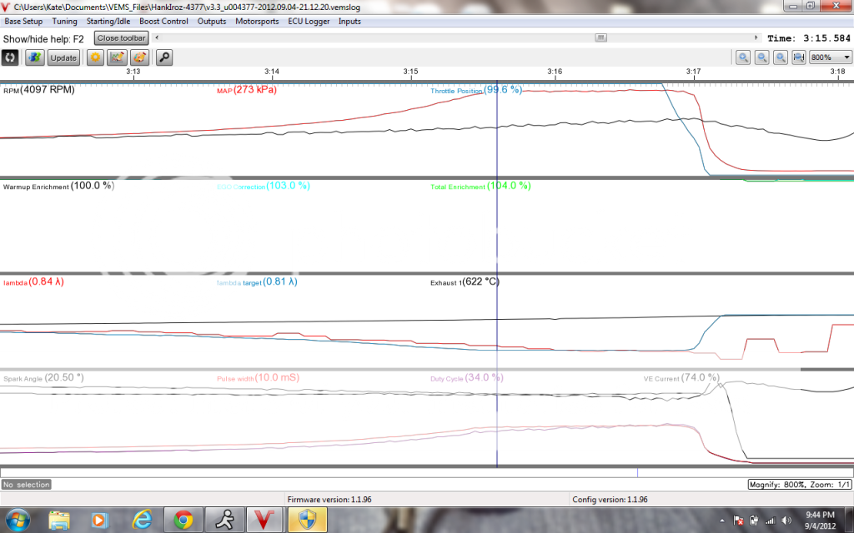Click the Update button
The width and height of the screenshot is (854, 533).
click(x=63, y=57)
